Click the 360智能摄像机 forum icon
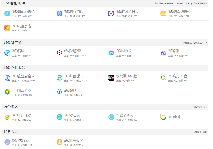 (7, 13)
